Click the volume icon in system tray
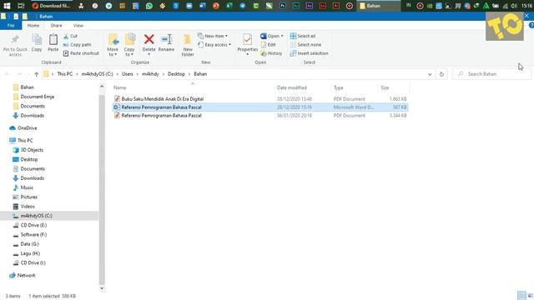 click(x=514, y=6)
